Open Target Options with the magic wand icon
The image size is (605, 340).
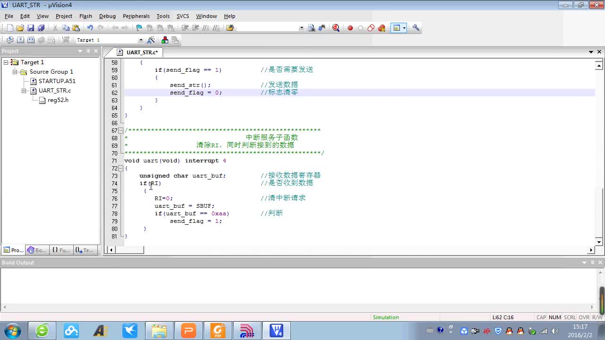tap(151, 40)
